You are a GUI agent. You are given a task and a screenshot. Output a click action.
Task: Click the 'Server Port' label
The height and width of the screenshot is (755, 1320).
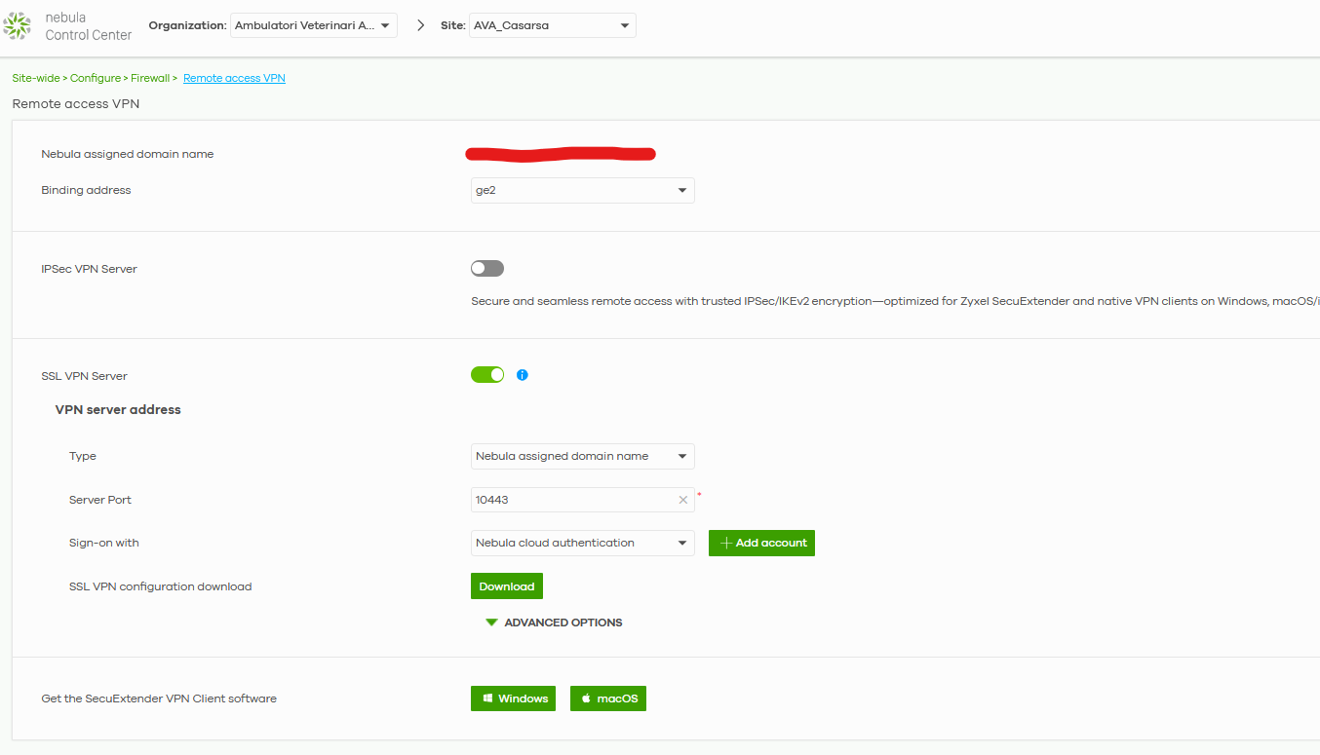[x=100, y=500]
